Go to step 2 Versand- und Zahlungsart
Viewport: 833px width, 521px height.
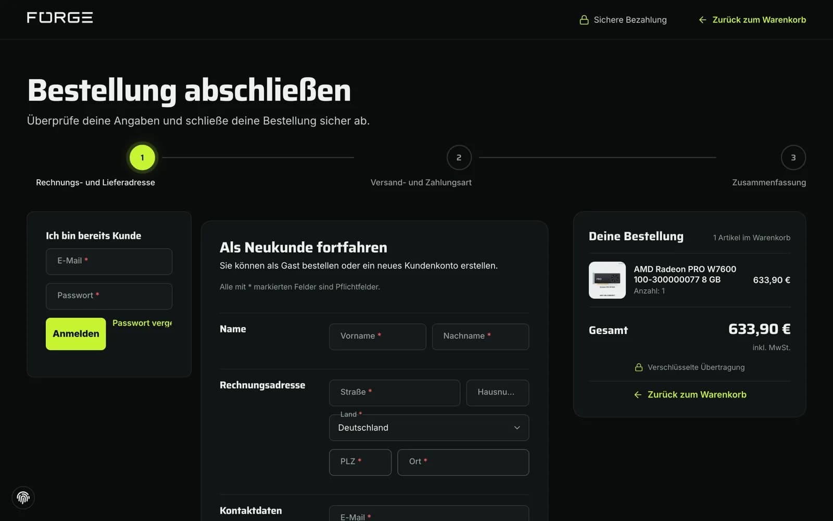tap(459, 157)
